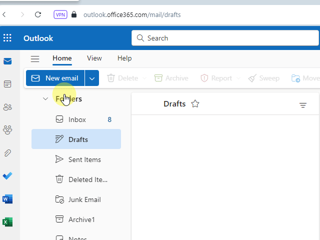Click the Inbox unread count 8

coord(109,119)
